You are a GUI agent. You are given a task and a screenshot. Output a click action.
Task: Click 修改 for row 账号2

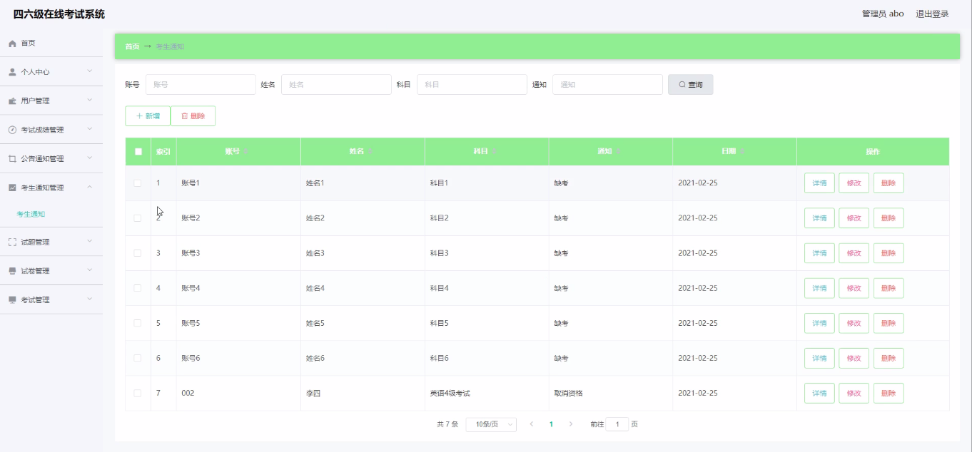point(854,218)
